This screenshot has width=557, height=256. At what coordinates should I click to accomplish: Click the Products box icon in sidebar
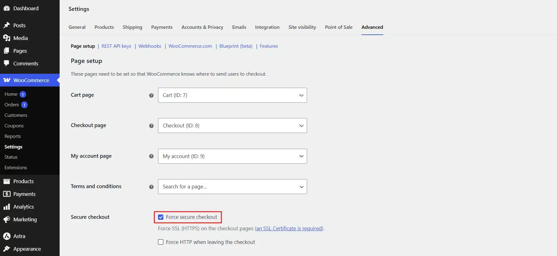click(7, 181)
